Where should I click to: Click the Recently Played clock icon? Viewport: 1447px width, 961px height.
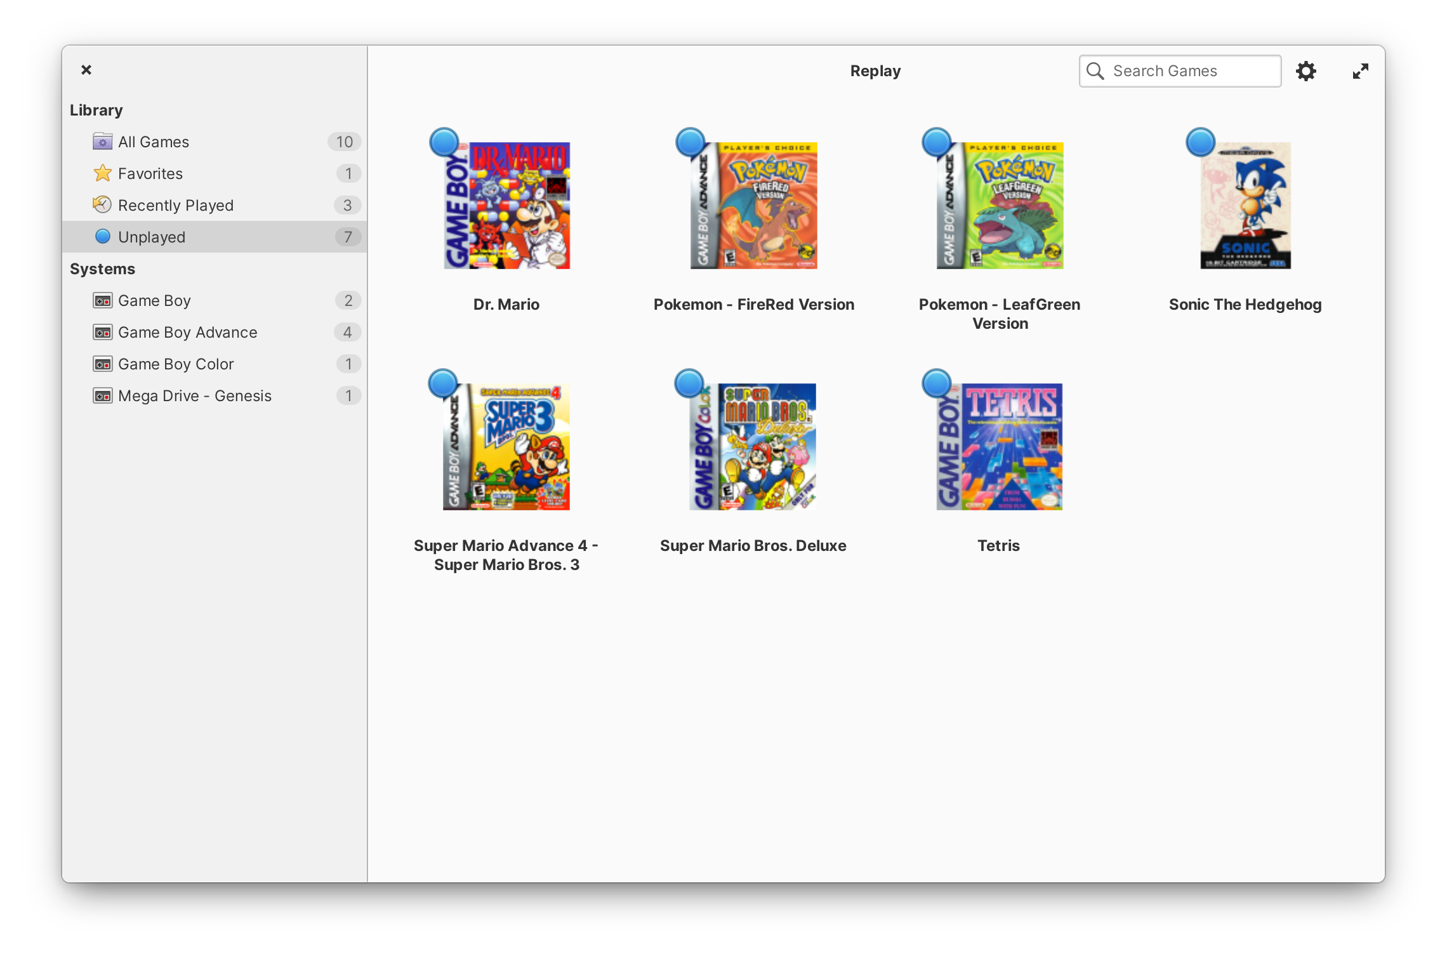pyautogui.click(x=102, y=205)
